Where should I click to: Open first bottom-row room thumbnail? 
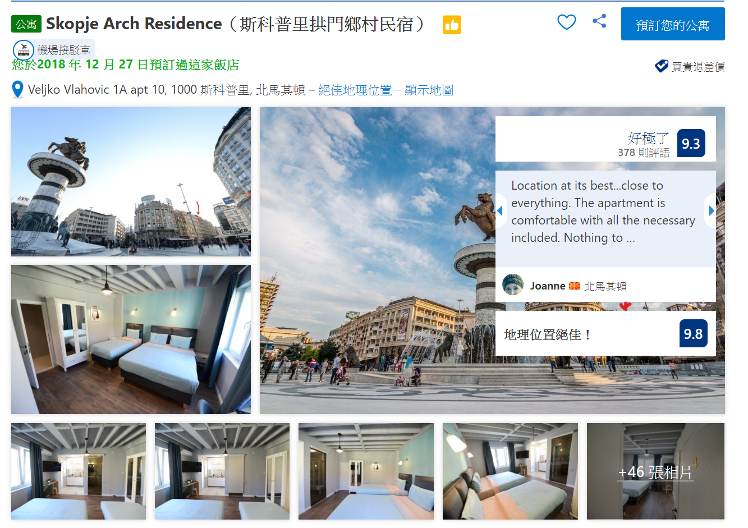79,471
